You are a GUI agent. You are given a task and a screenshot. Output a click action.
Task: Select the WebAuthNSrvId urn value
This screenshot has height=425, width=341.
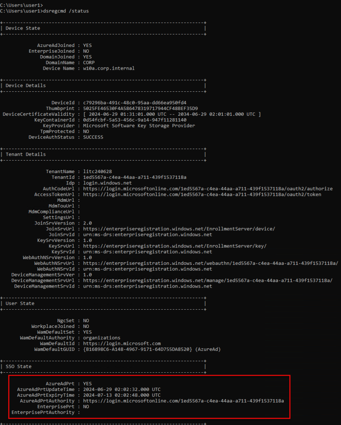147,269
